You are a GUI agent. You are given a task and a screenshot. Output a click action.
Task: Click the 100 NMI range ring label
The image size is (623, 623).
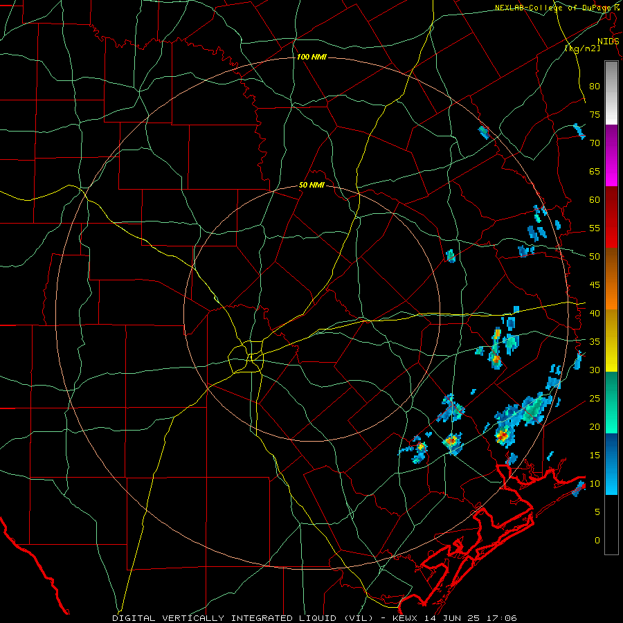pos(311,57)
